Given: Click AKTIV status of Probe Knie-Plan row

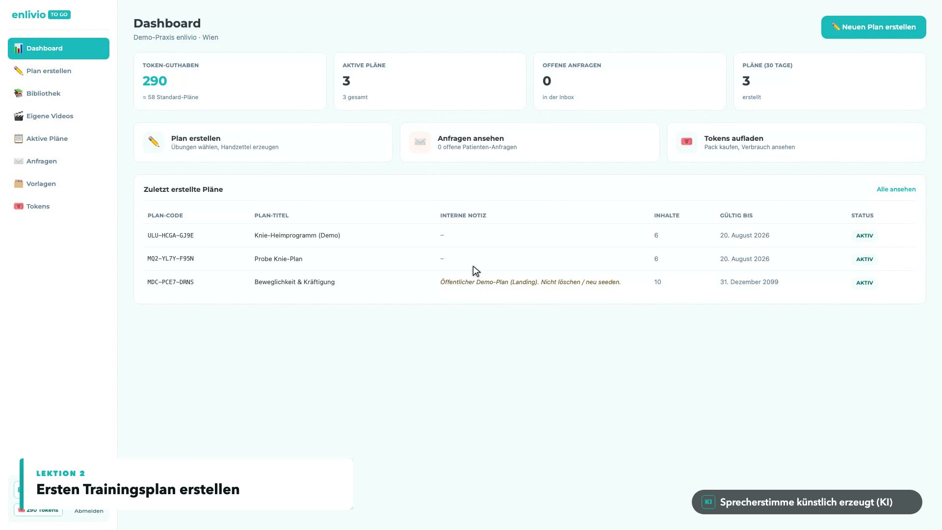Looking at the screenshot, I should point(864,259).
